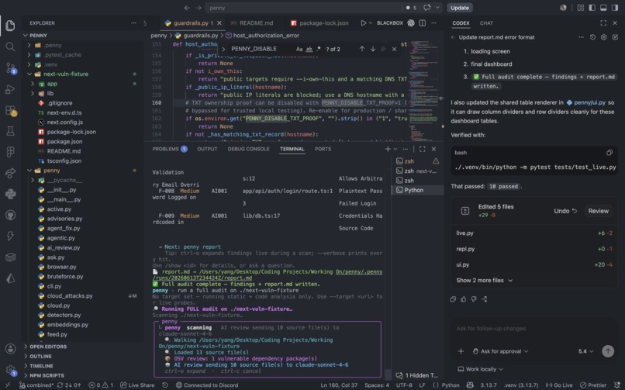Screen dimensions: 625x390
Task: Review the edited files
Action: point(599,211)
